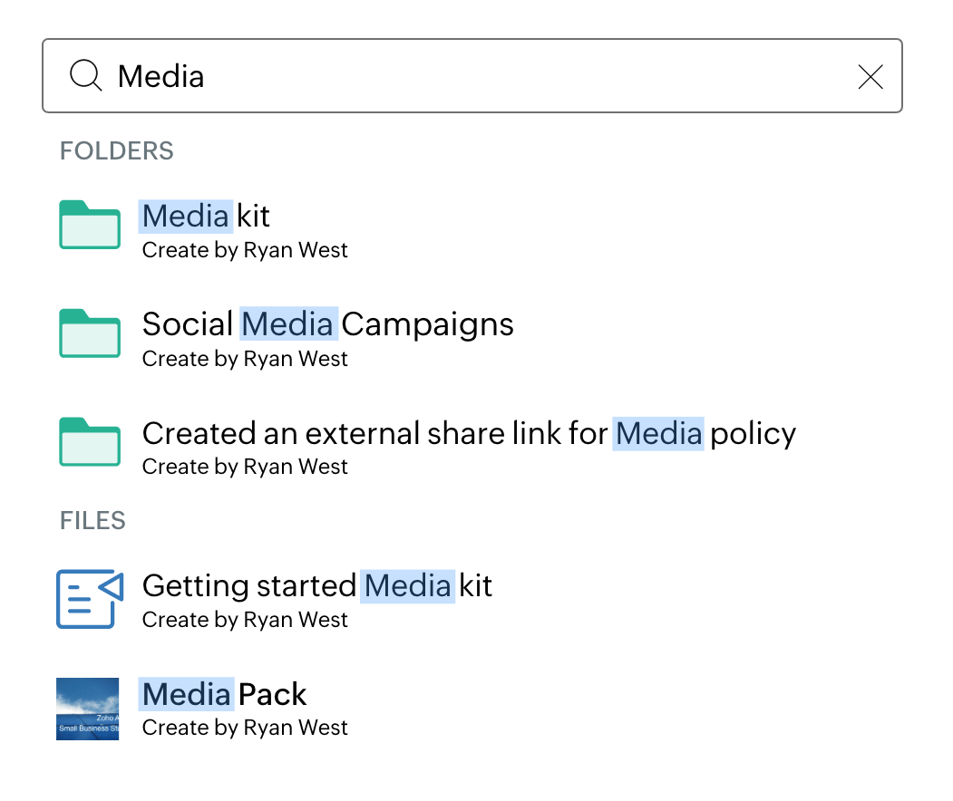Click the Social Media Campaigns folder icon
953x801 pixels.
click(90, 333)
